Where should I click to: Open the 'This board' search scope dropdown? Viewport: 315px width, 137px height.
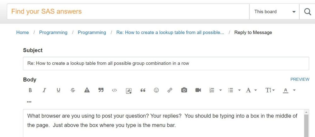275,12
